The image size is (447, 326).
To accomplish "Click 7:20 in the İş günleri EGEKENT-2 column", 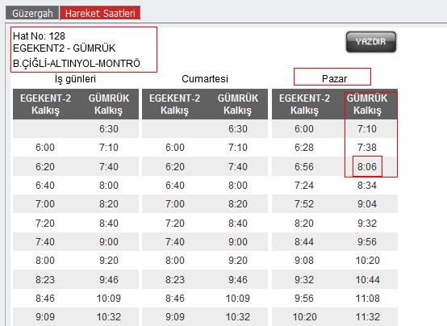I will pyautogui.click(x=45, y=223).
